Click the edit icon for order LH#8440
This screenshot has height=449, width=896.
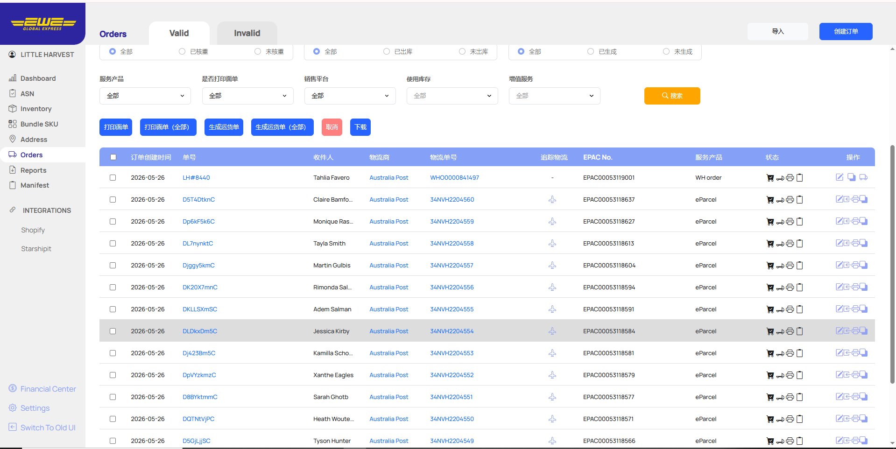840,177
